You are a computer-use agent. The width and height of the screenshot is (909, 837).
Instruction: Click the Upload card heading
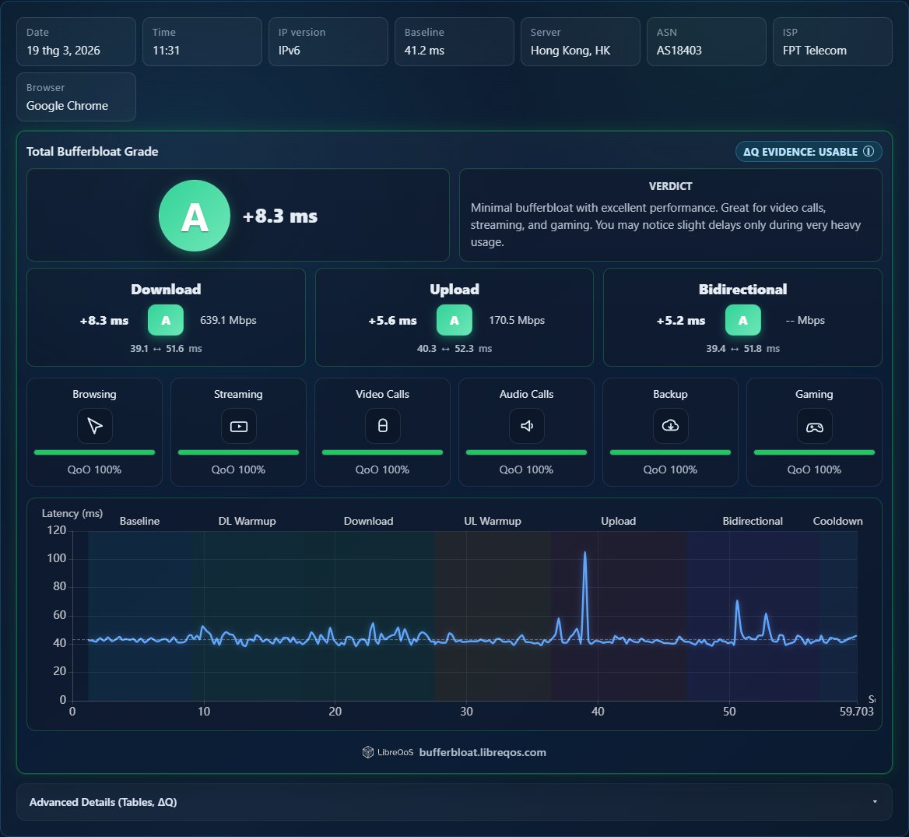pyautogui.click(x=454, y=290)
